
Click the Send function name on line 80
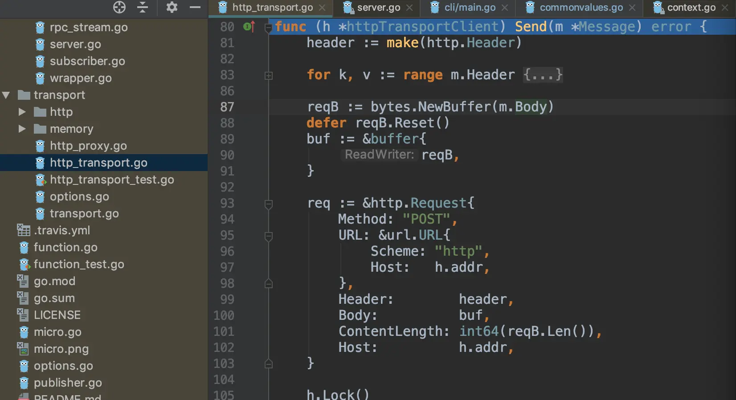[531, 27]
